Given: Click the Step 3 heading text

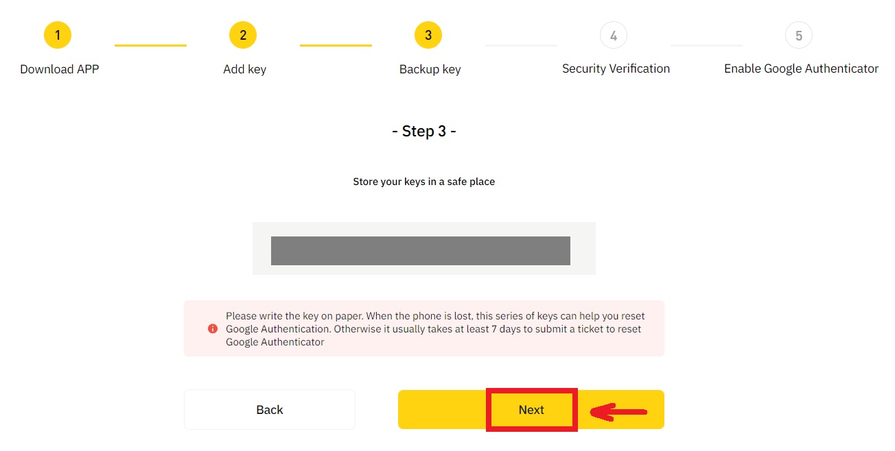Looking at the screenshot, I should pos(424,130).
